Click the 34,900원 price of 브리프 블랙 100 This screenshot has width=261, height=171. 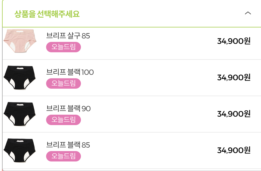click(x=234, y=77)
